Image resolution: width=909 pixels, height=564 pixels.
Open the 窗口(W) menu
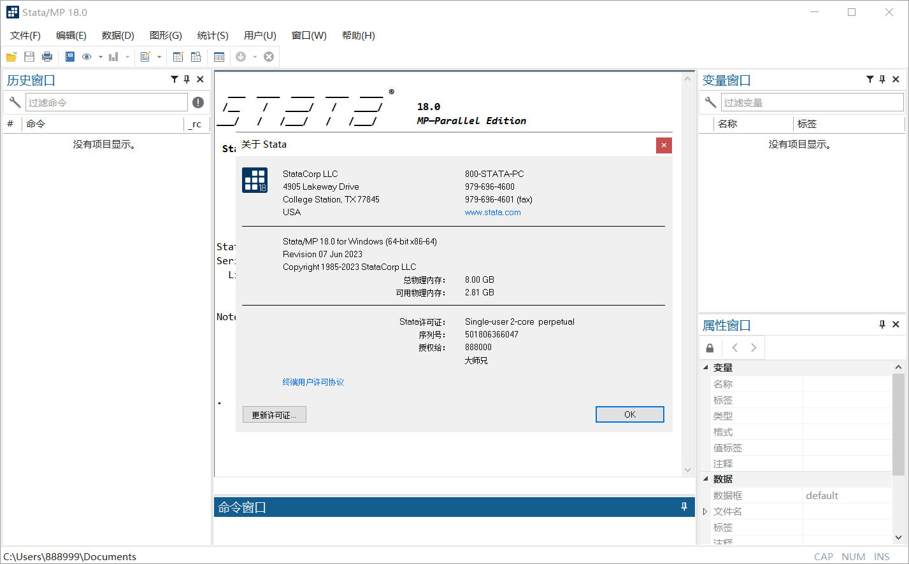point(309,36)
